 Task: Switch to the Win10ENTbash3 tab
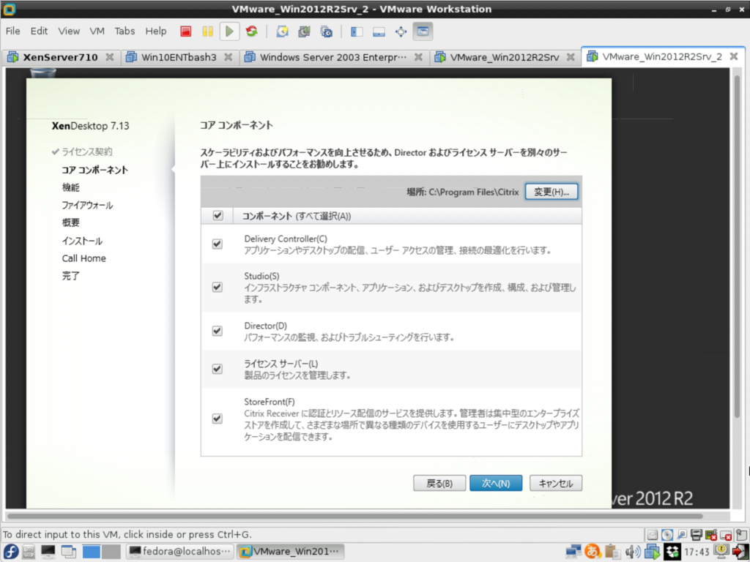coord(179,57)
